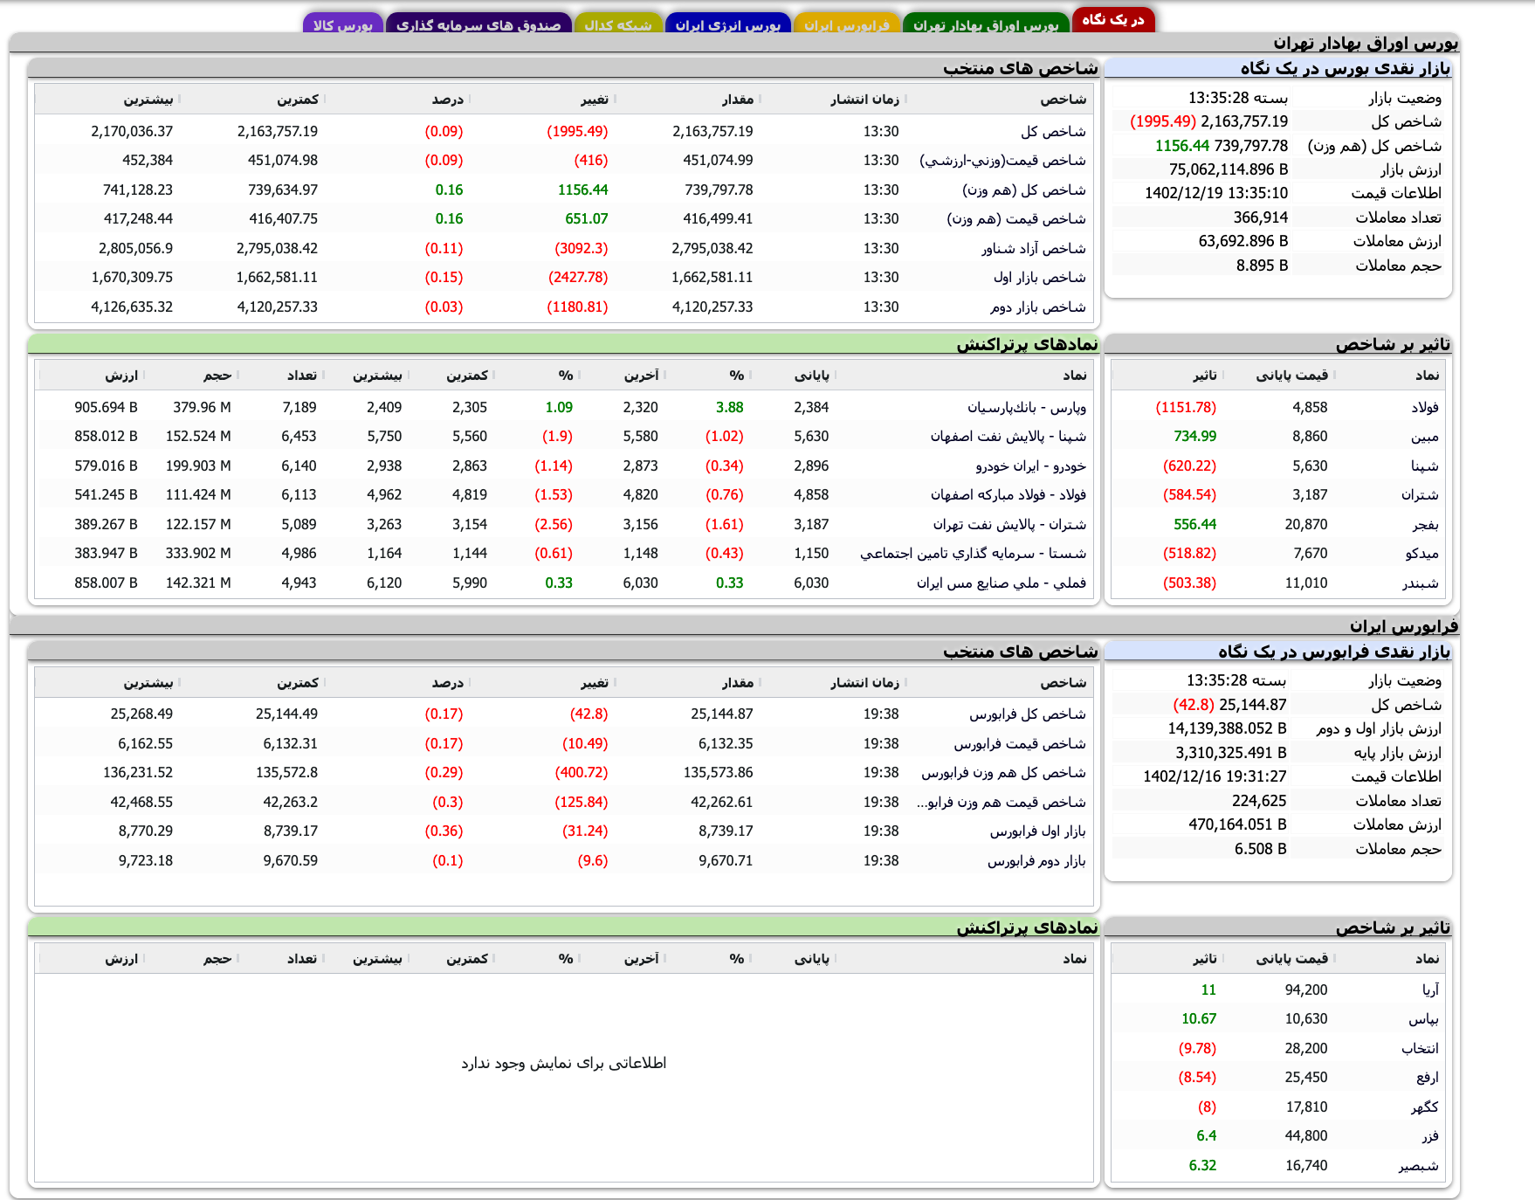Click the sort icon beside the کمترین column
The image size is (1535, 1200).
(494, 376)
